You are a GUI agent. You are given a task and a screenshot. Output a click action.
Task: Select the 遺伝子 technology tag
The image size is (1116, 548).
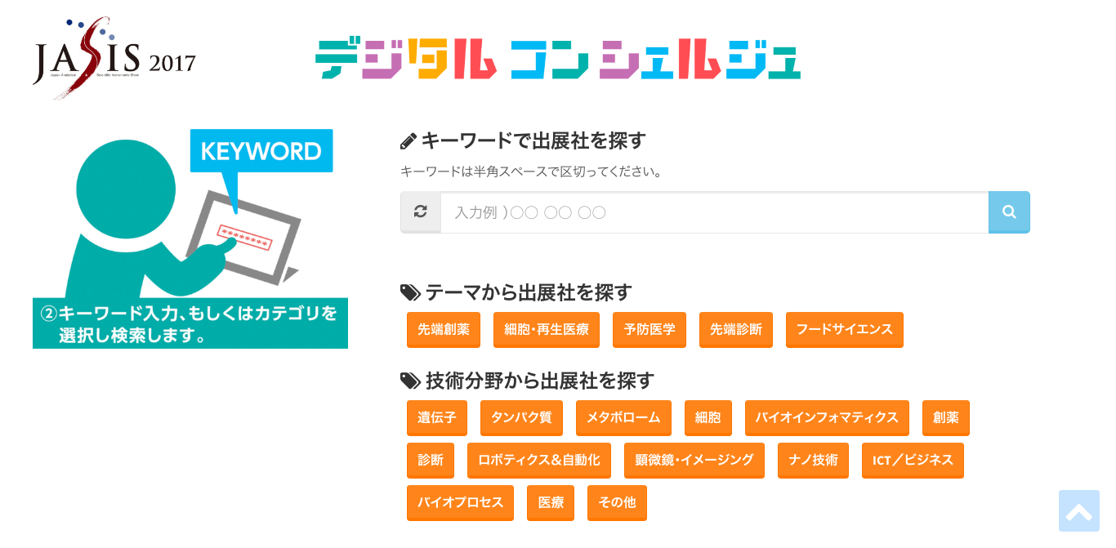click(437, 418)
